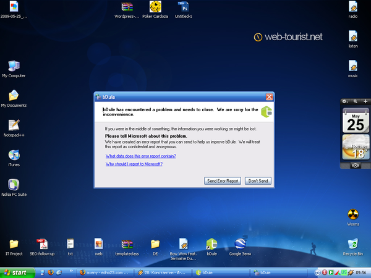Open the My Documents desktop icon
This screenshot has height=278, width=371.
pos(14,99)
